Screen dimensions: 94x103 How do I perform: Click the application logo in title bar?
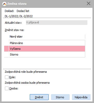tap(4, 4)
